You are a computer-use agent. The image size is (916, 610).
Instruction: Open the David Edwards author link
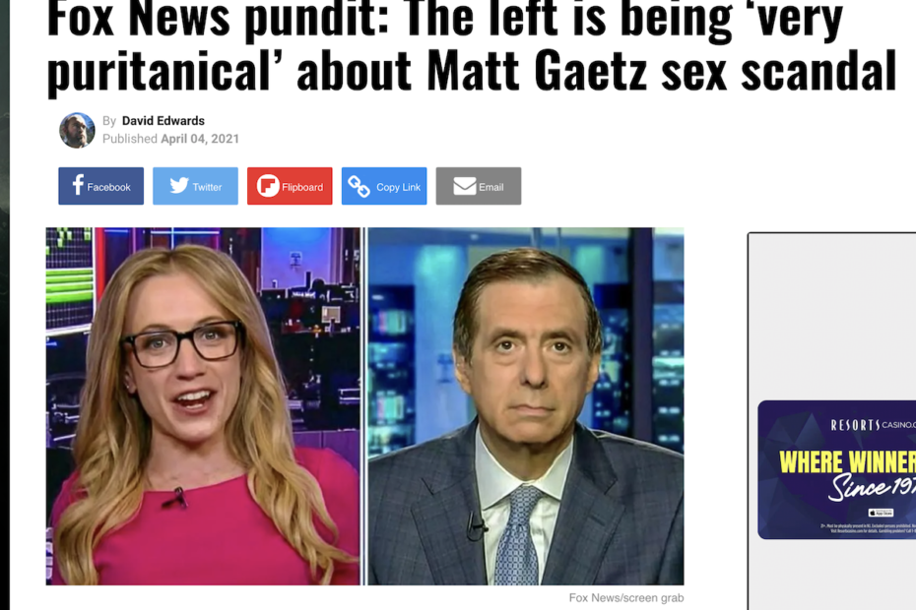click(x=163, y=121)
